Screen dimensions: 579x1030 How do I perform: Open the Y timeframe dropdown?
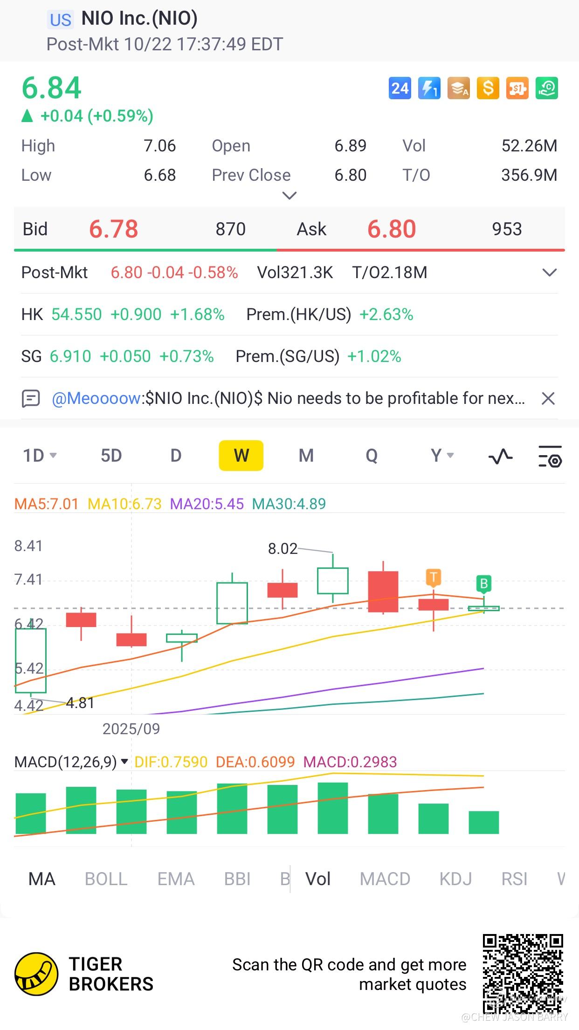pos(442,456)
